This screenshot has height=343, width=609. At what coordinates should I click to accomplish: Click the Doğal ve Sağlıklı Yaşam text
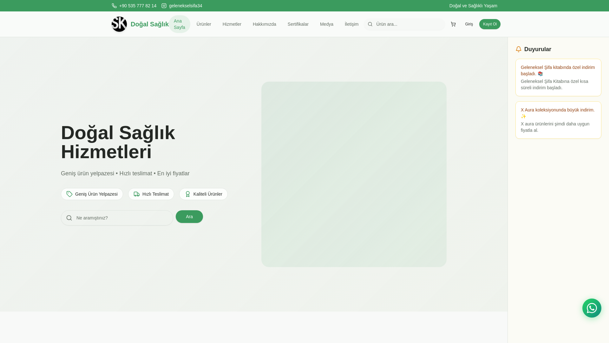[473, 6]
